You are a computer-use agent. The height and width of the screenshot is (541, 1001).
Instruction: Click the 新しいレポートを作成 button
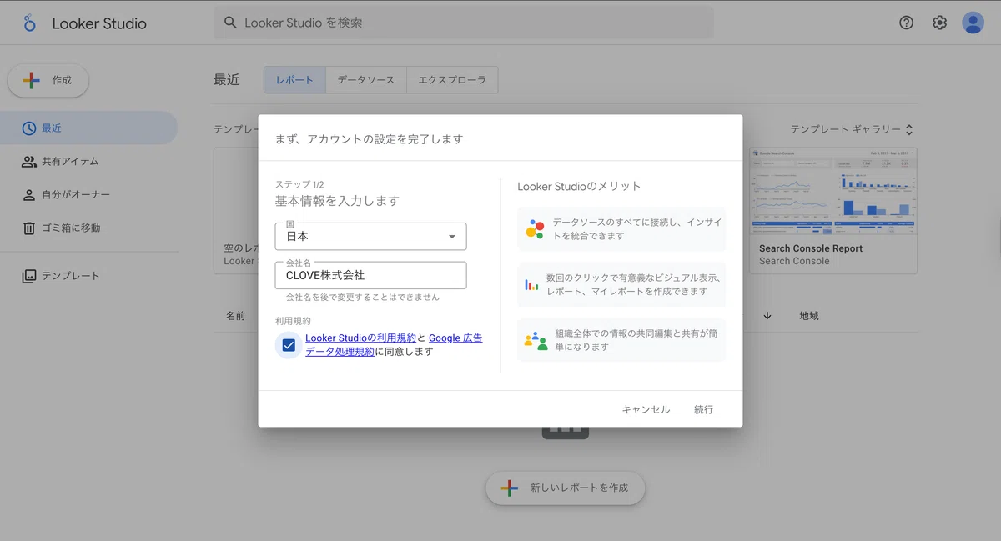pyautogui.click(x=566, y=488)
